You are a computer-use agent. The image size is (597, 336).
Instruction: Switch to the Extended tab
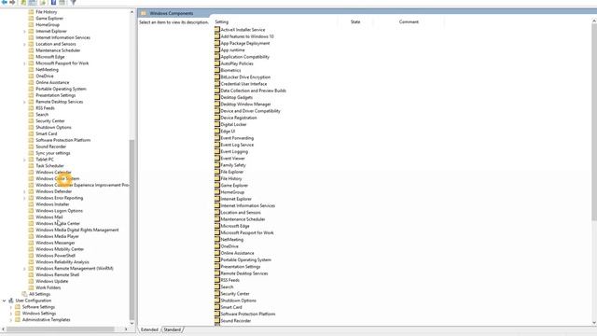149,329
